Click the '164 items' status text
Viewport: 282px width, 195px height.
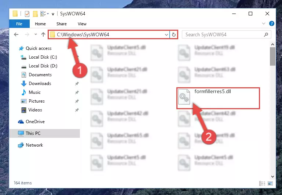[x=23, y=183]
